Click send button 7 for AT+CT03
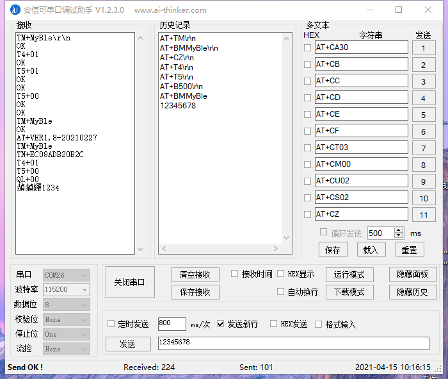448x379 pixels. click(x=424, y=148)
